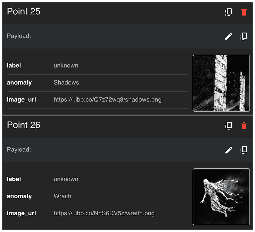Click the wraith.png image URL
The height and width of the screenshot is (232, 255).
104,213
